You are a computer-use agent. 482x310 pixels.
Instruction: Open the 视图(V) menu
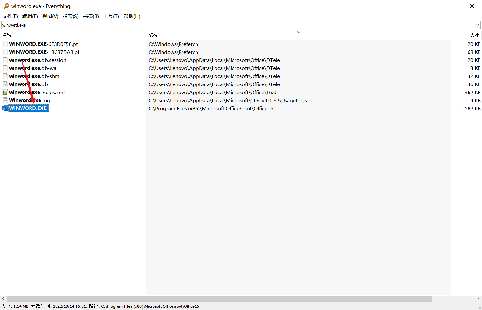point(50,16)
